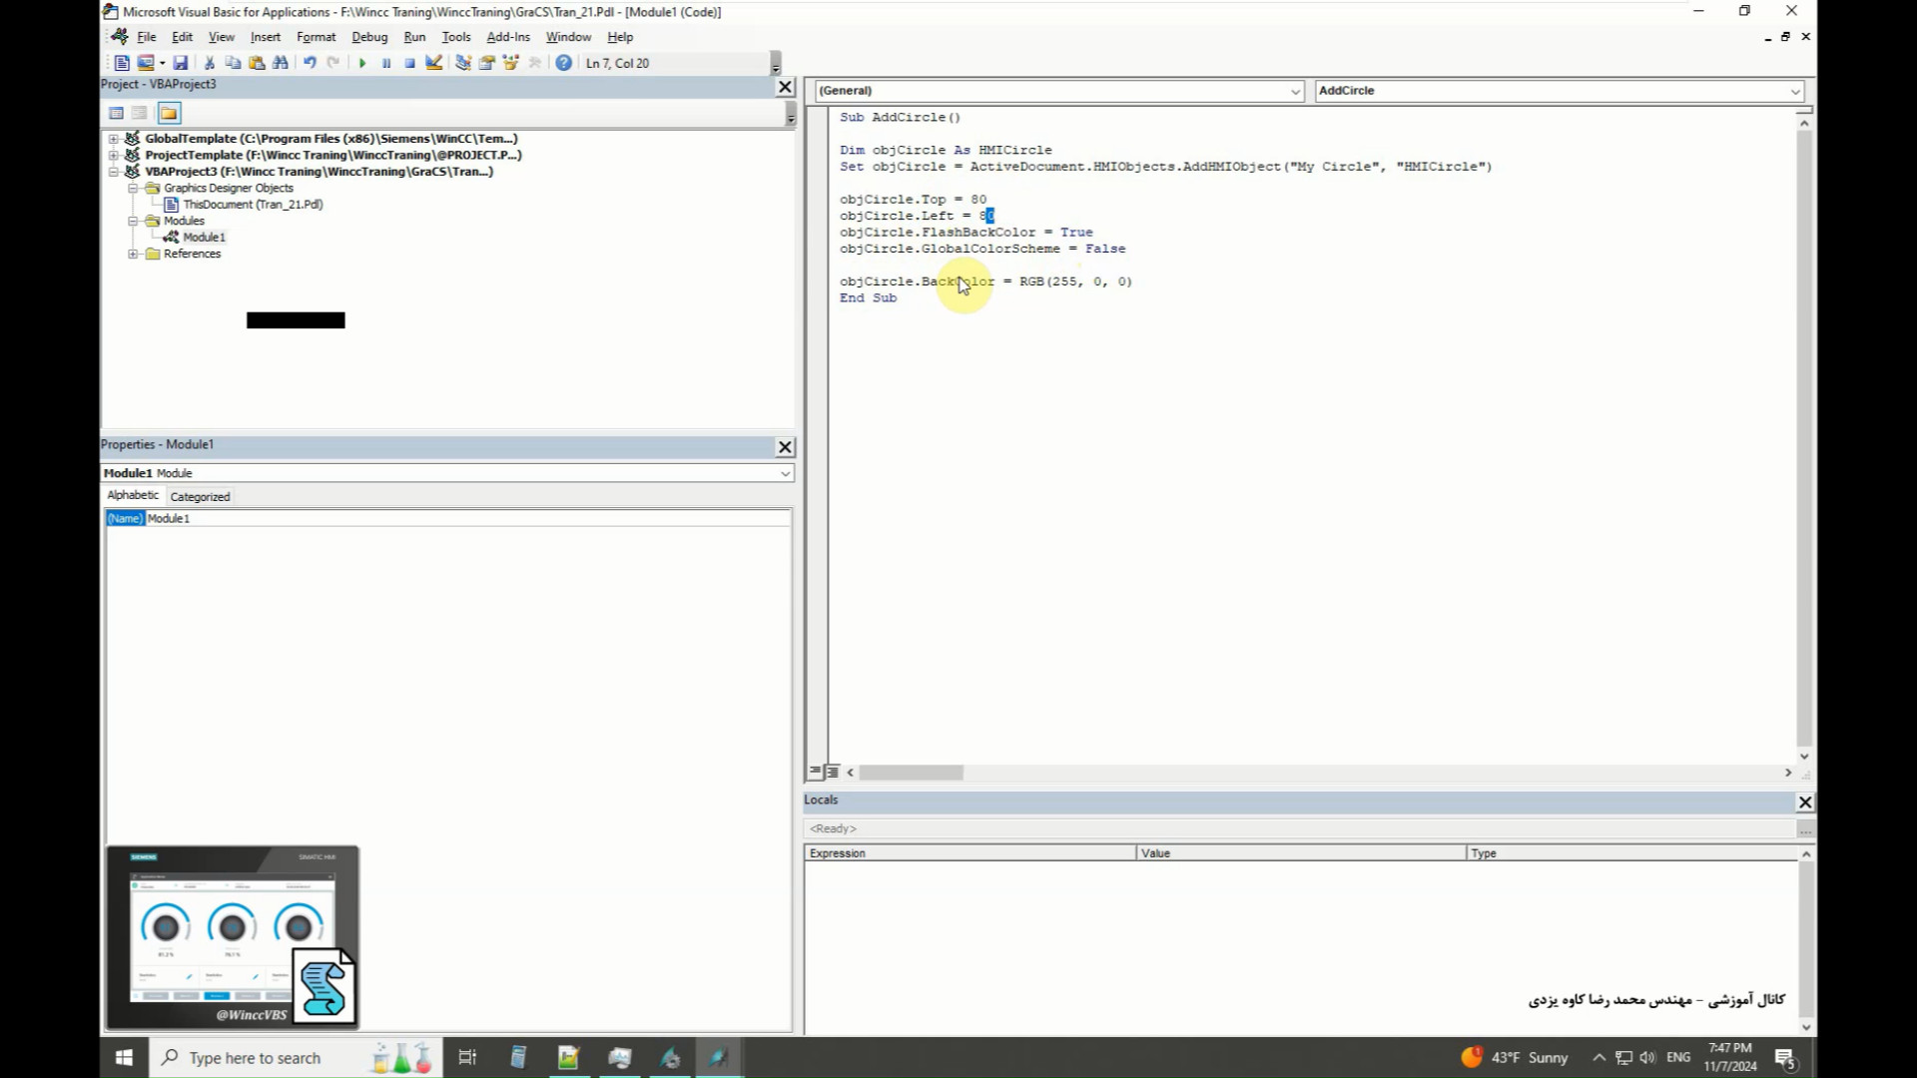The width and height of the screenshot is (1917, 1078).
Task: Expand the References folder
Action: (x=133, y=254)
